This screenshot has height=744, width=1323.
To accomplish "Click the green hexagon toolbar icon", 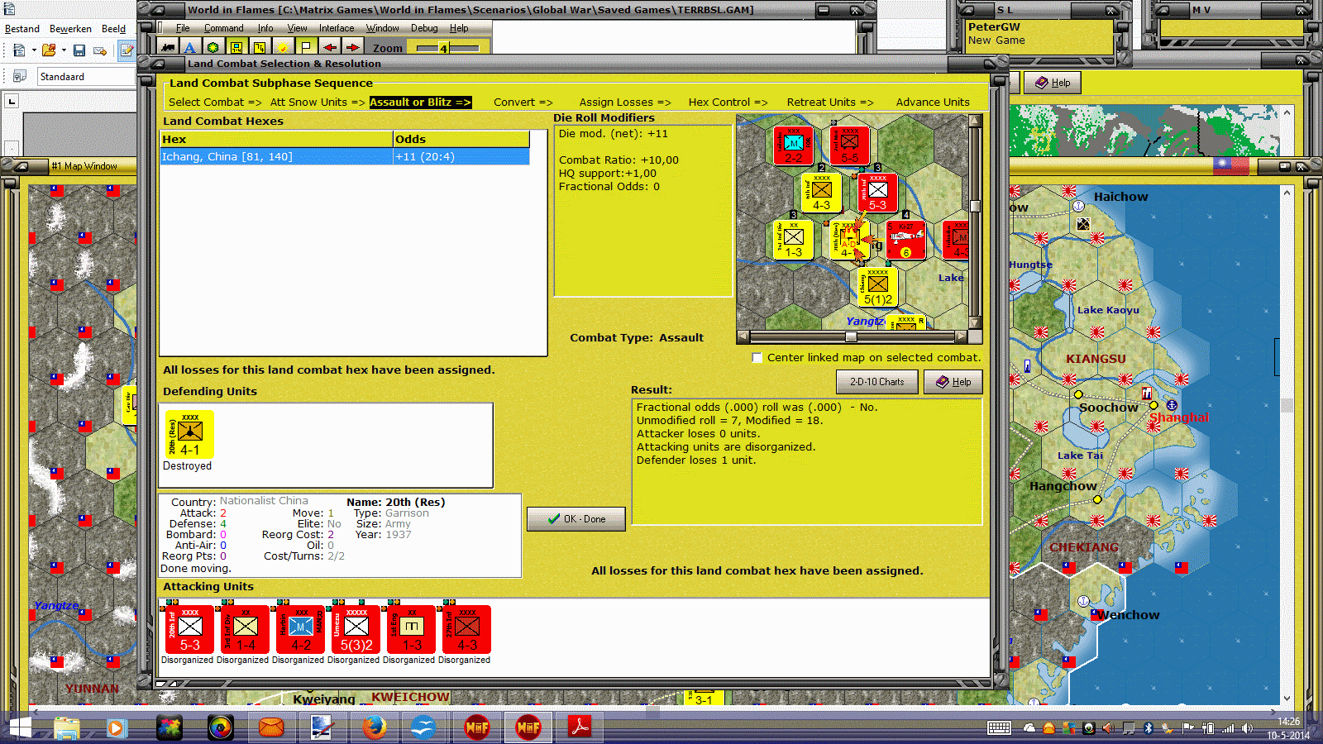I will point(213,48).
